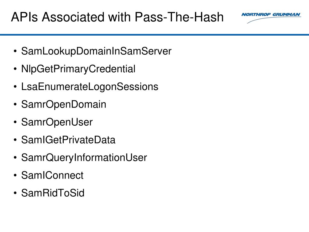
Task: Click on LsaEnumerateLogonSessions text
Action: pos(90,87)
